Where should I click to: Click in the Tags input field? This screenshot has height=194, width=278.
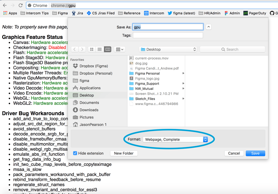[x=168, y=35]
